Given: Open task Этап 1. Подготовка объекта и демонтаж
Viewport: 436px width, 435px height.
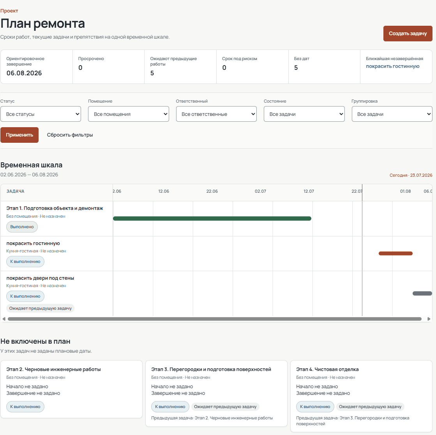Looking at the screenshot, I should pos(55,208).
